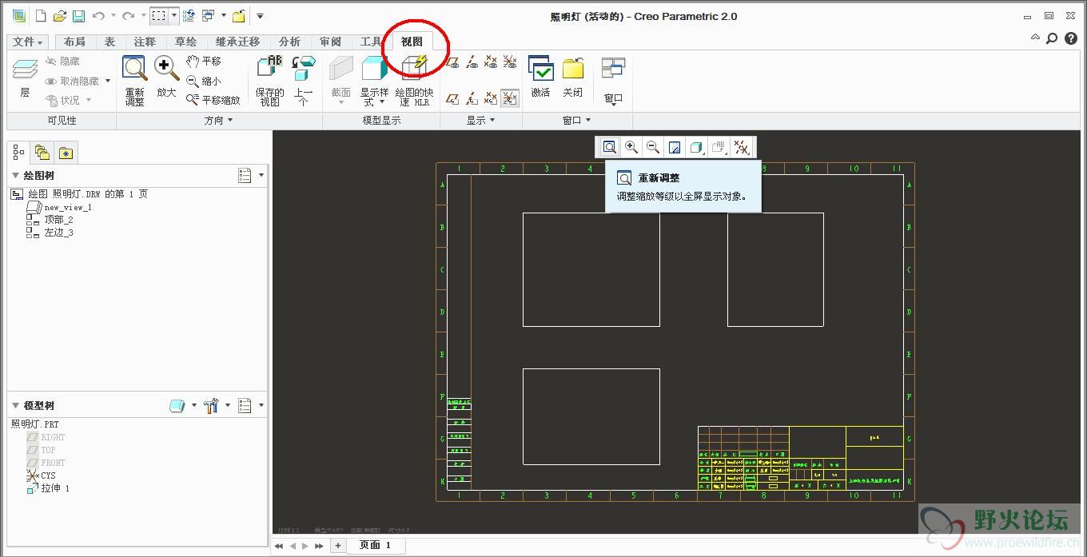Click the Regenerate icon in quick access toolbar

click(189, 16)
